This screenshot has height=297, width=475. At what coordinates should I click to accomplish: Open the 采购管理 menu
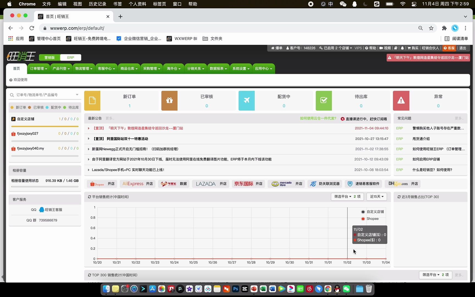tap(151, 68)
